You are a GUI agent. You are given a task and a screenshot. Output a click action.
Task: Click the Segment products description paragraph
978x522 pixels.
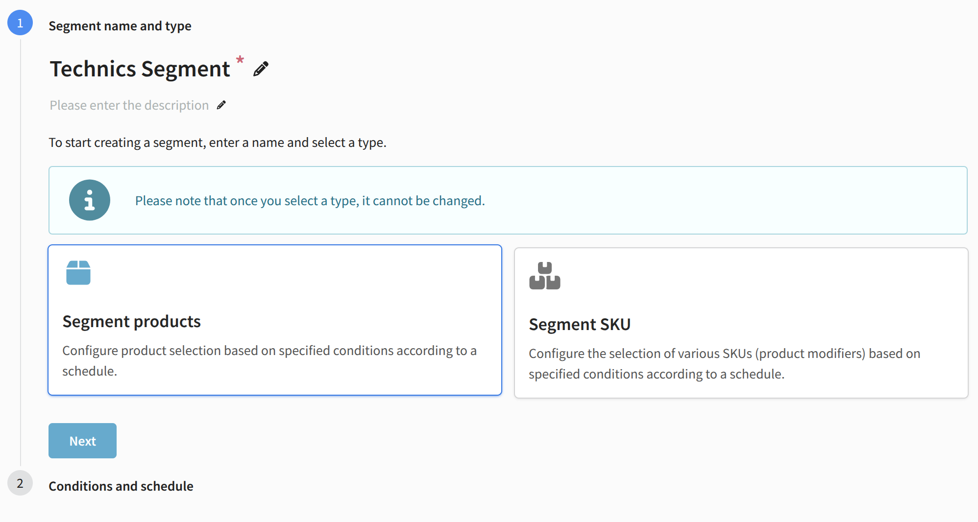(x=269, y=361)
